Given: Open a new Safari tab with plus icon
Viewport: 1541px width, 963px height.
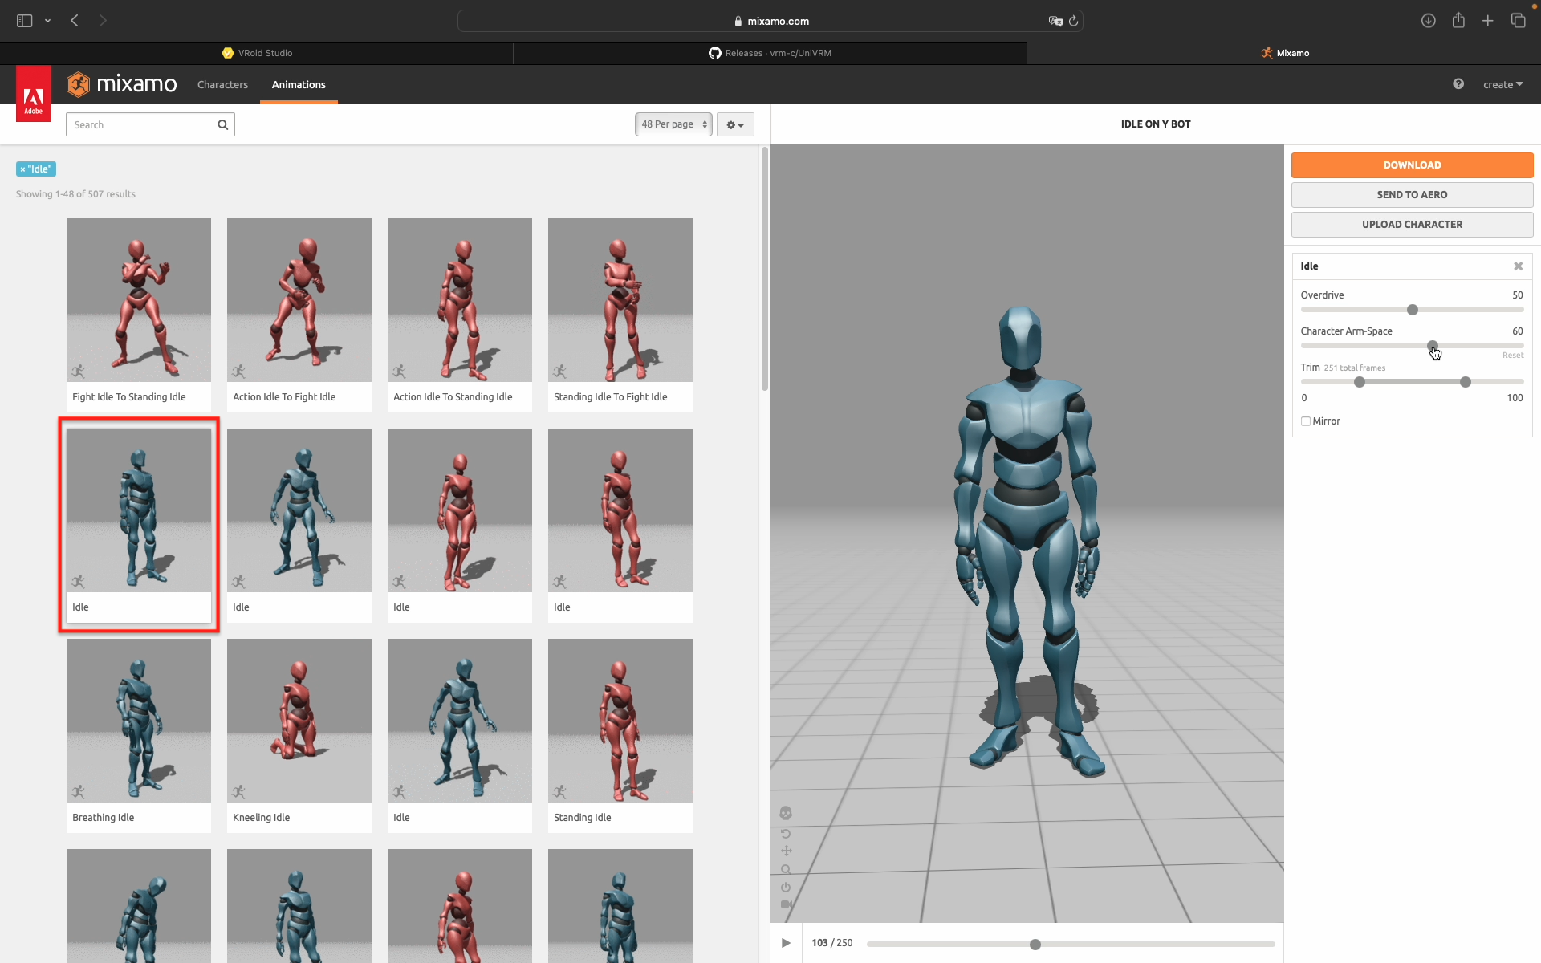Looking at the screenshot, I should tap(1488, 21).
